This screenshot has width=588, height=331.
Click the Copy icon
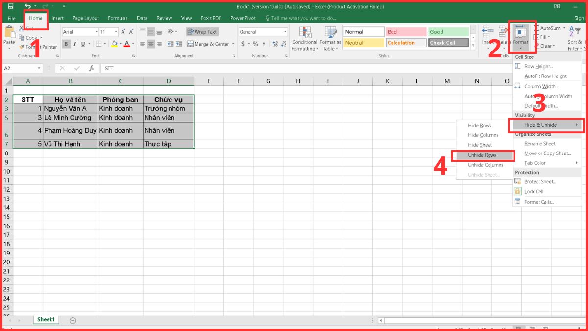[22, 38]
